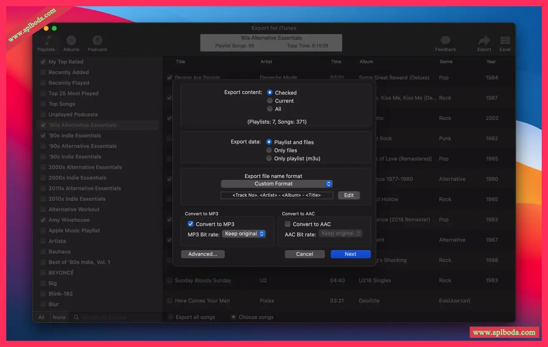Click Edit next to file name format
548x347 pixels.
(349, 195)
